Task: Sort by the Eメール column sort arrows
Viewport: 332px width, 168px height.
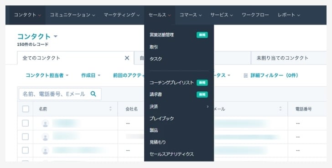Action: (x=280, y=109)
